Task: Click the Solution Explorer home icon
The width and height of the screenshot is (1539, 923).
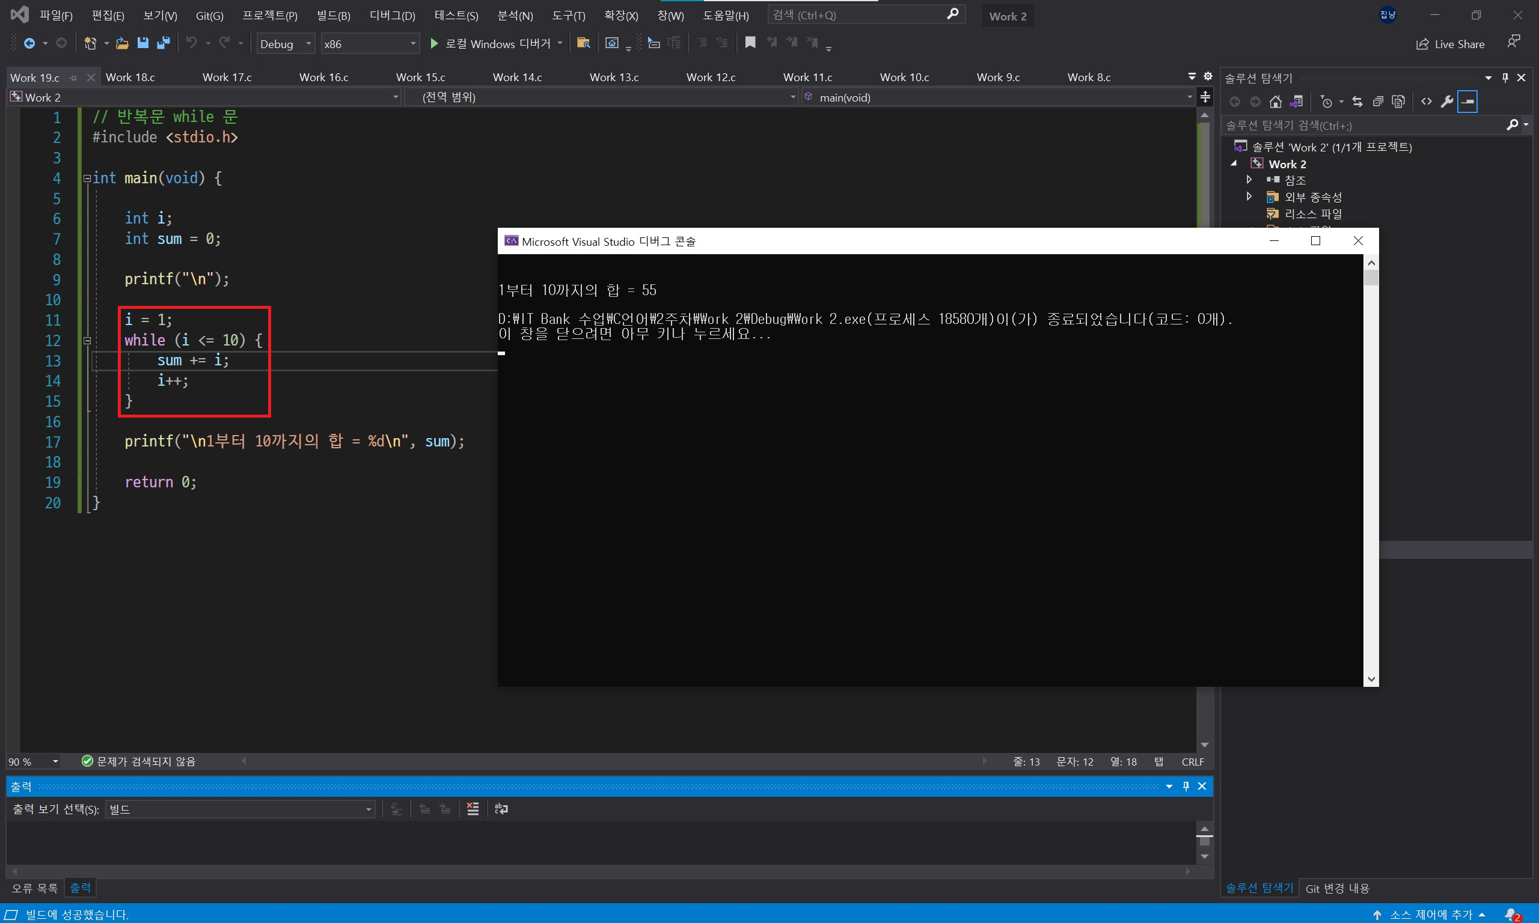Action: [x=1275, y=102]
